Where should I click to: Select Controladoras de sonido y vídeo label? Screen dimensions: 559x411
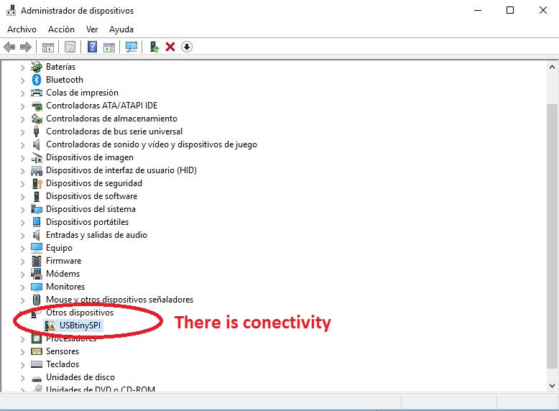tap(152, 144)
